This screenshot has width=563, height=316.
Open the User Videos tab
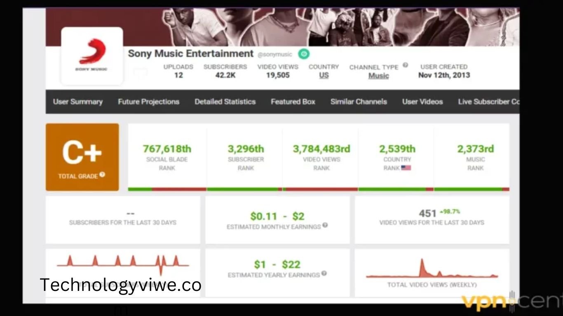(x=422, y=102)
